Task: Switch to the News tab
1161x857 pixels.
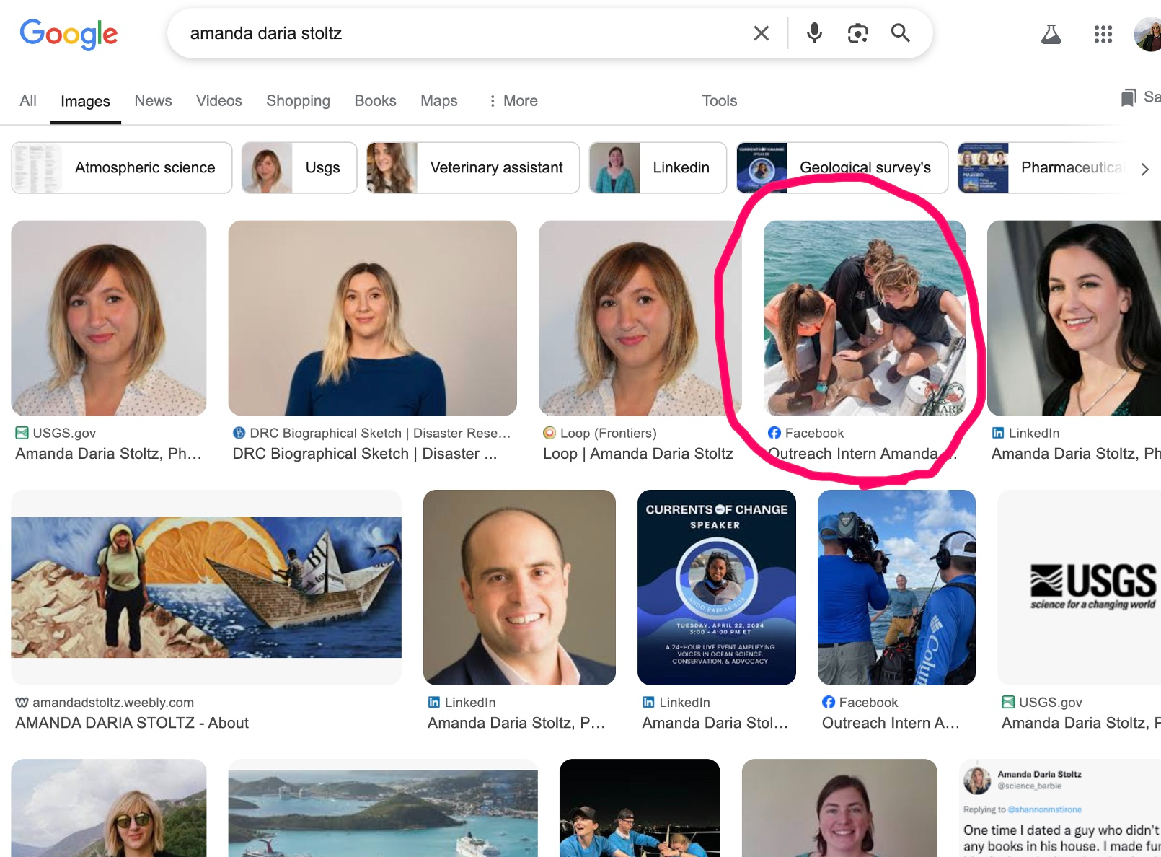Action: pyautogui.click(x=153, y=101)
